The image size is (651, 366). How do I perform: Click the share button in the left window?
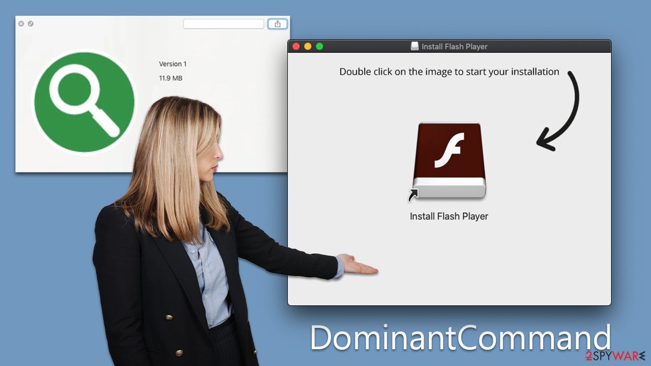pos(278,24)
